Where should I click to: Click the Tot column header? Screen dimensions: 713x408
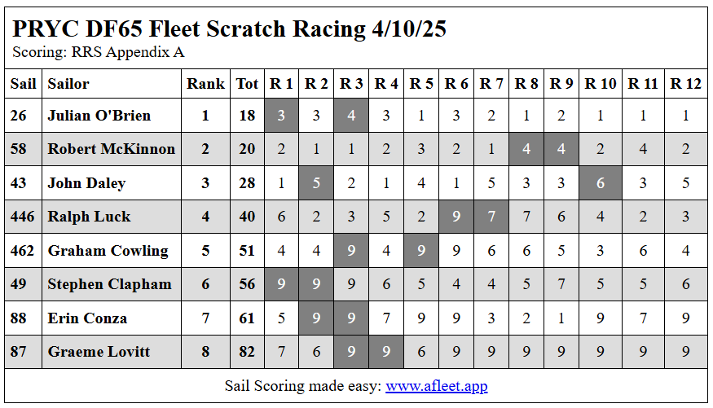point(247,84)
